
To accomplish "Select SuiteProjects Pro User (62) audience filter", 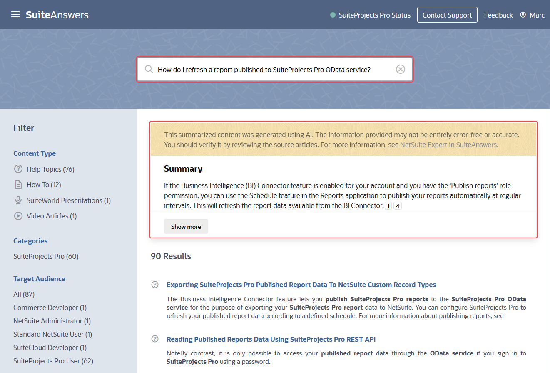I will 53,361.
